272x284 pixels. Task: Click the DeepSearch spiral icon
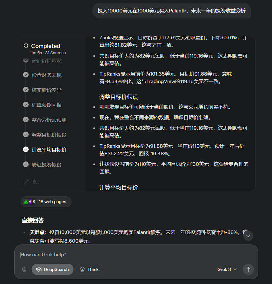[x=39, y=269]
